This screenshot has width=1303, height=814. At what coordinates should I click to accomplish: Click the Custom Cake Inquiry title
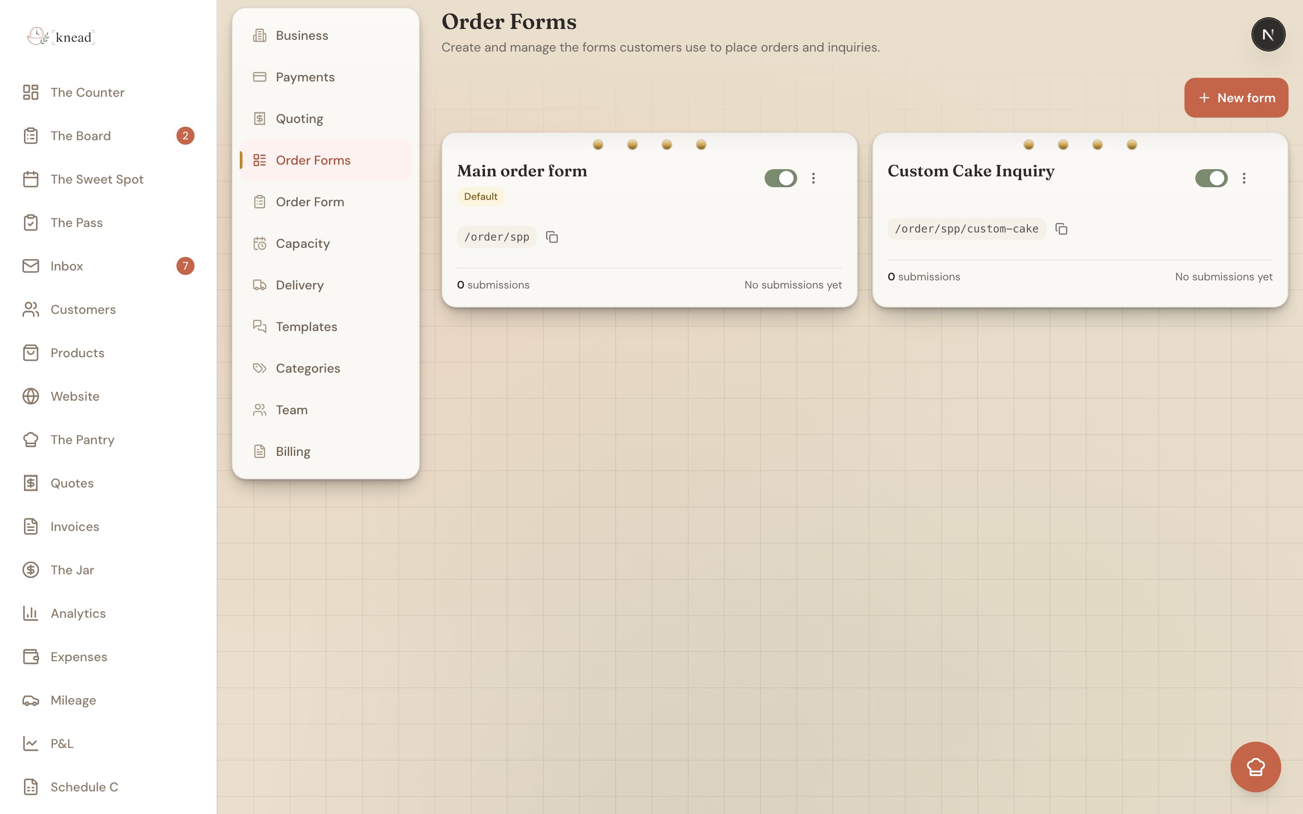pyautogui.click(x=971, y=170)
